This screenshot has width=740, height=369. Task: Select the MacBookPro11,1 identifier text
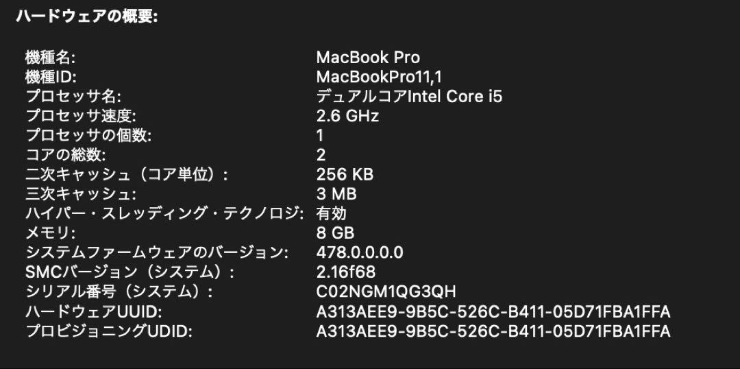[379, 77]
